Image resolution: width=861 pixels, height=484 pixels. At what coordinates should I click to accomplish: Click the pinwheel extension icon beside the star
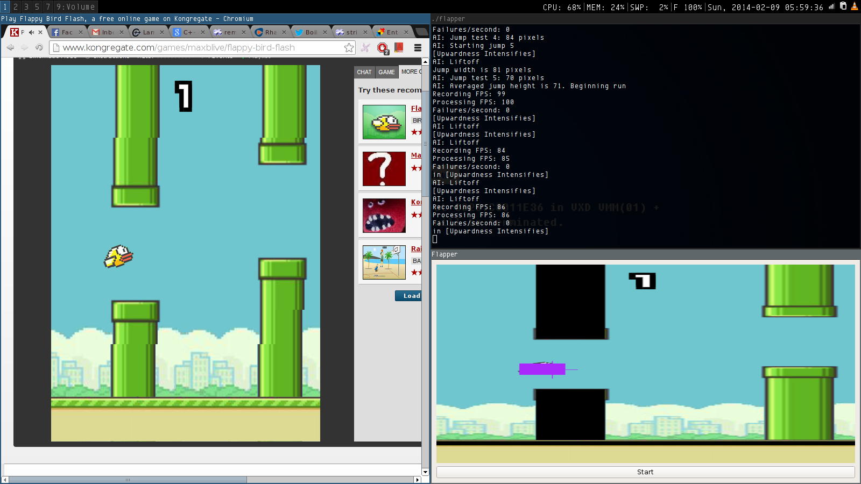365,48
